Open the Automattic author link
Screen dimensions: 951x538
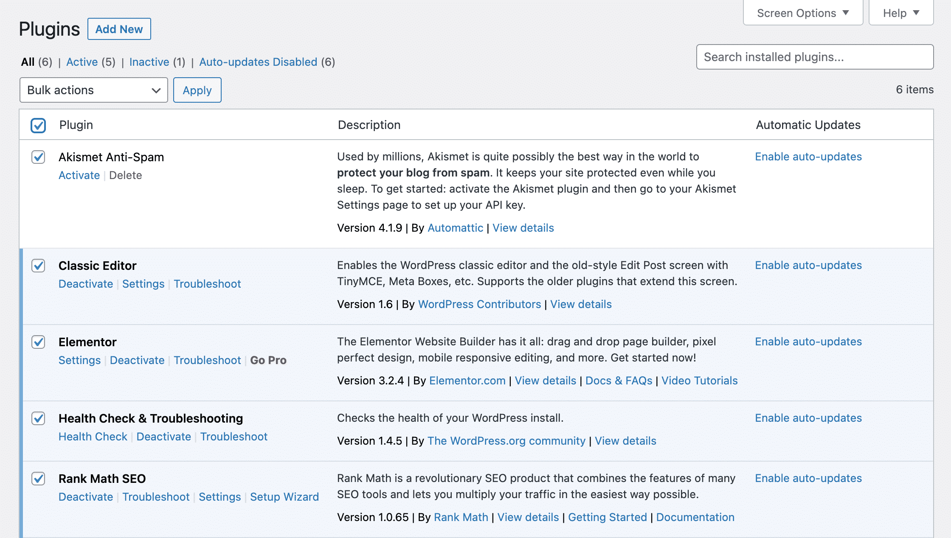[455, 228]
